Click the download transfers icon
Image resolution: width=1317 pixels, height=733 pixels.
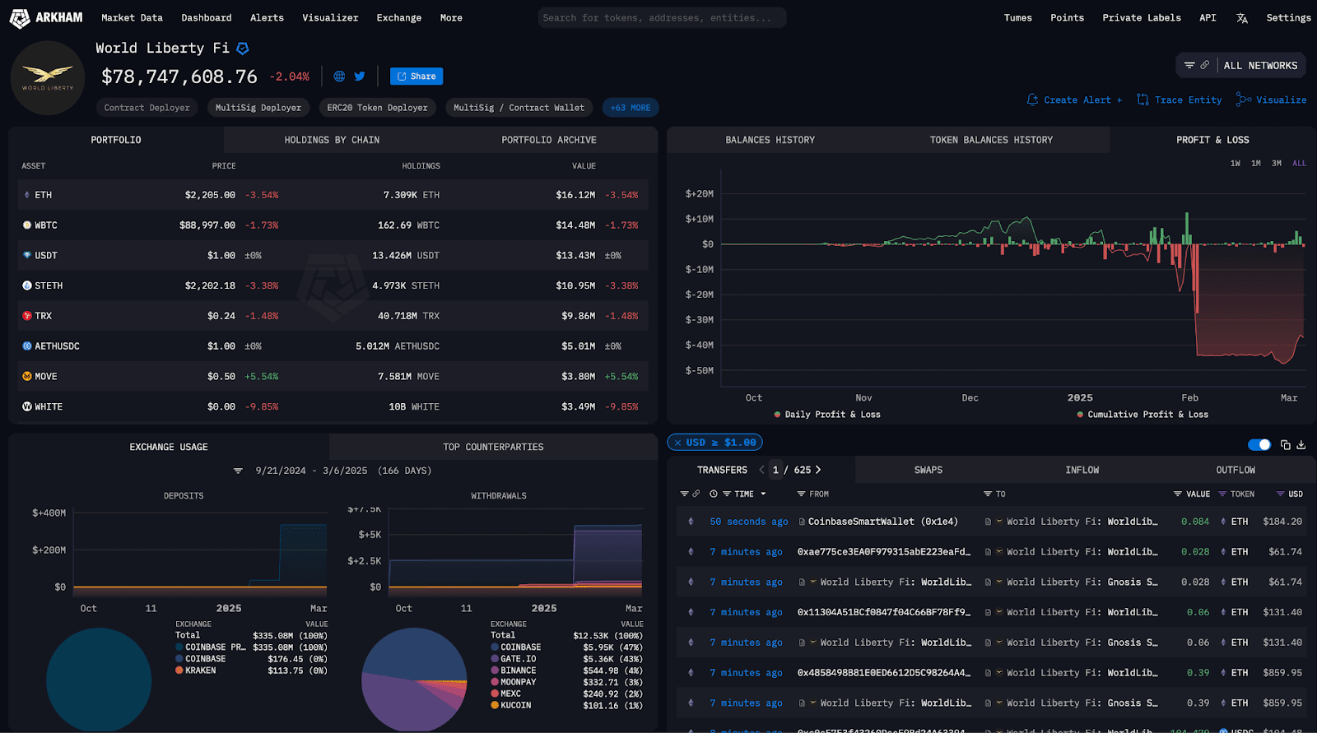[x=1301, y=445]
